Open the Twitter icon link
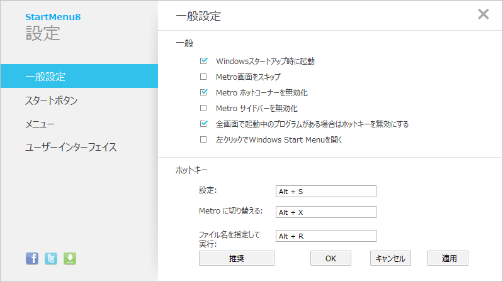Image resolution: width=503 pixels, height=282 pixels. [51, 258]
